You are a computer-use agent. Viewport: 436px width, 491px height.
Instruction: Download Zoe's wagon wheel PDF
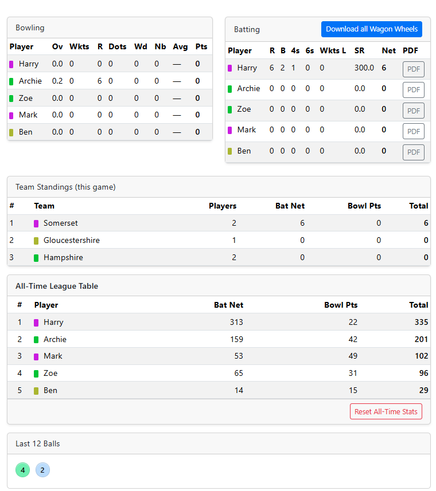[x=413, y=110]
